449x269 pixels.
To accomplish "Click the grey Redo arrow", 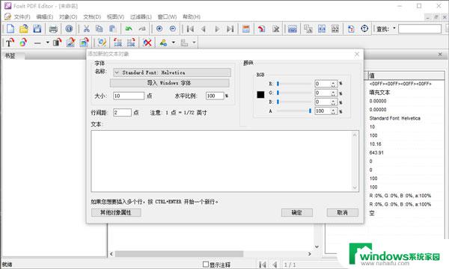I will coord(142,29).
